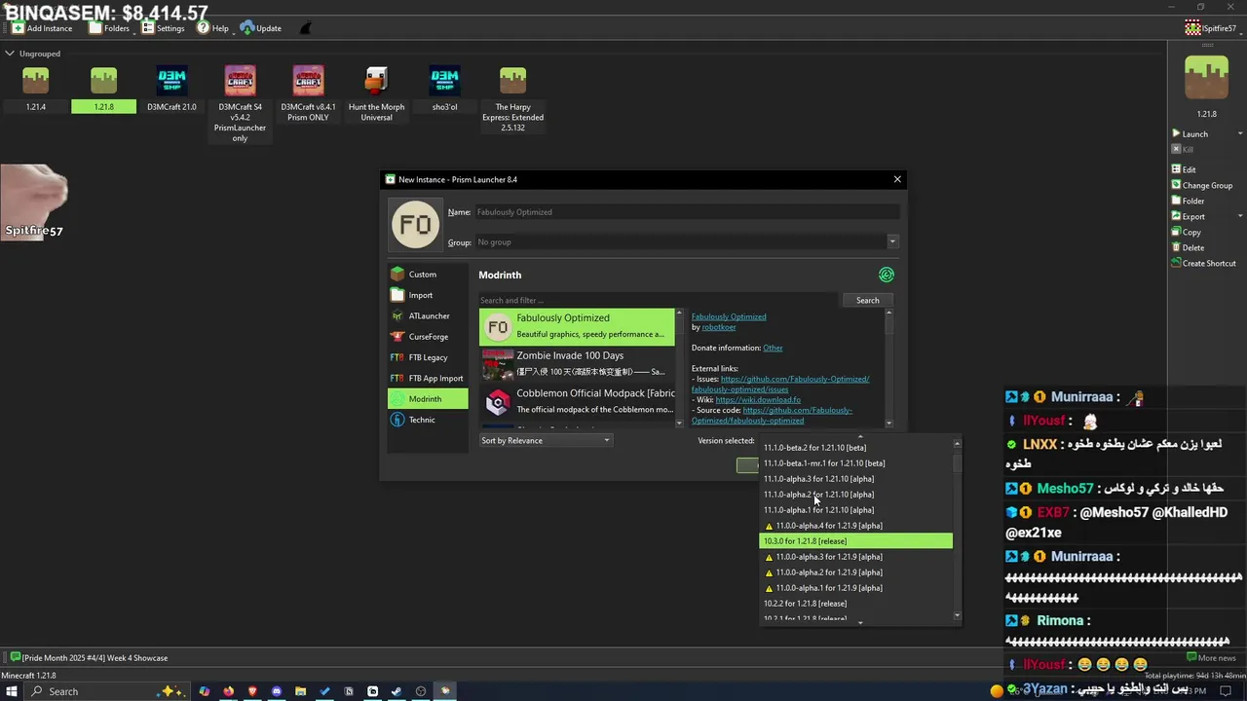Screen dimensions: 1247x701
Task: Expand the Launch options arrow
Action: point(1240,134)
